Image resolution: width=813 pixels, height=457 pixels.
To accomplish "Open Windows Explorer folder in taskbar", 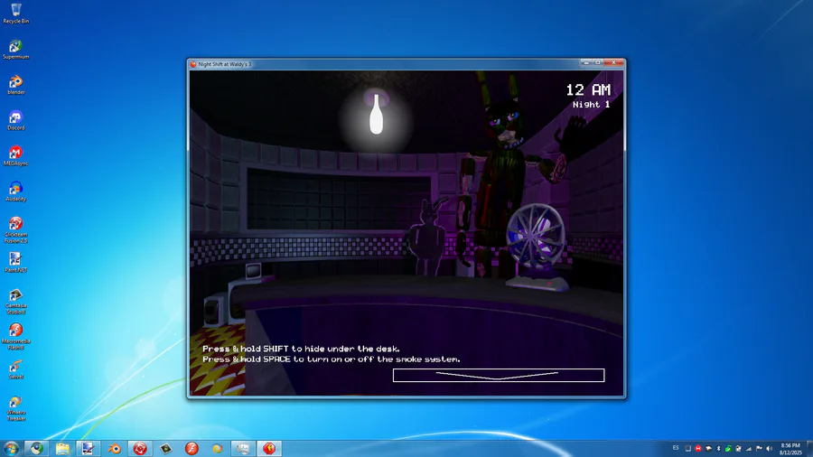I will point(62,448).
